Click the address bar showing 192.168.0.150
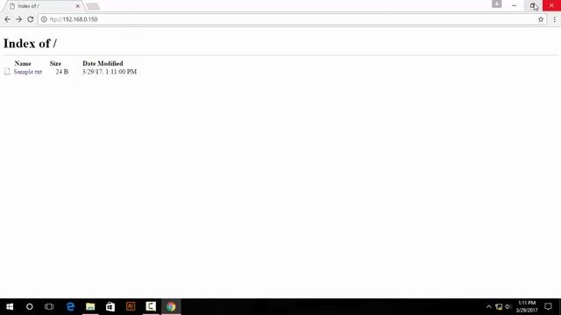The width and height of the screenshot is (561, 315). tap(292, 19)
